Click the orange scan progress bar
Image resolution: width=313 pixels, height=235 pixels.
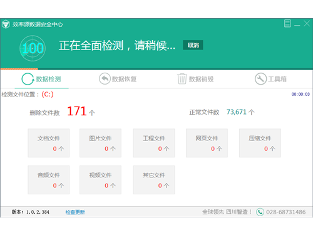tap(19, 69)
